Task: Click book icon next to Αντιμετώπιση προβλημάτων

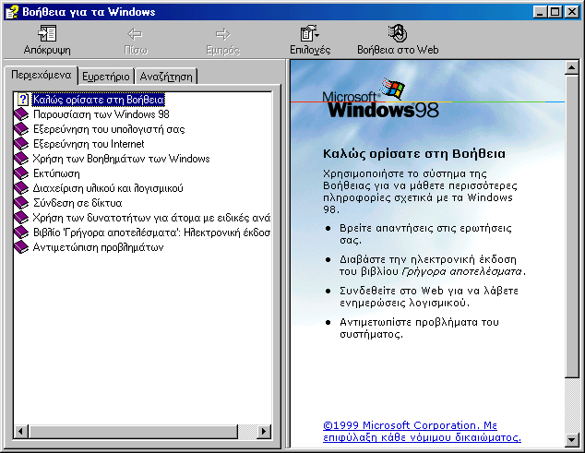Action: click(x=21, y=247)
